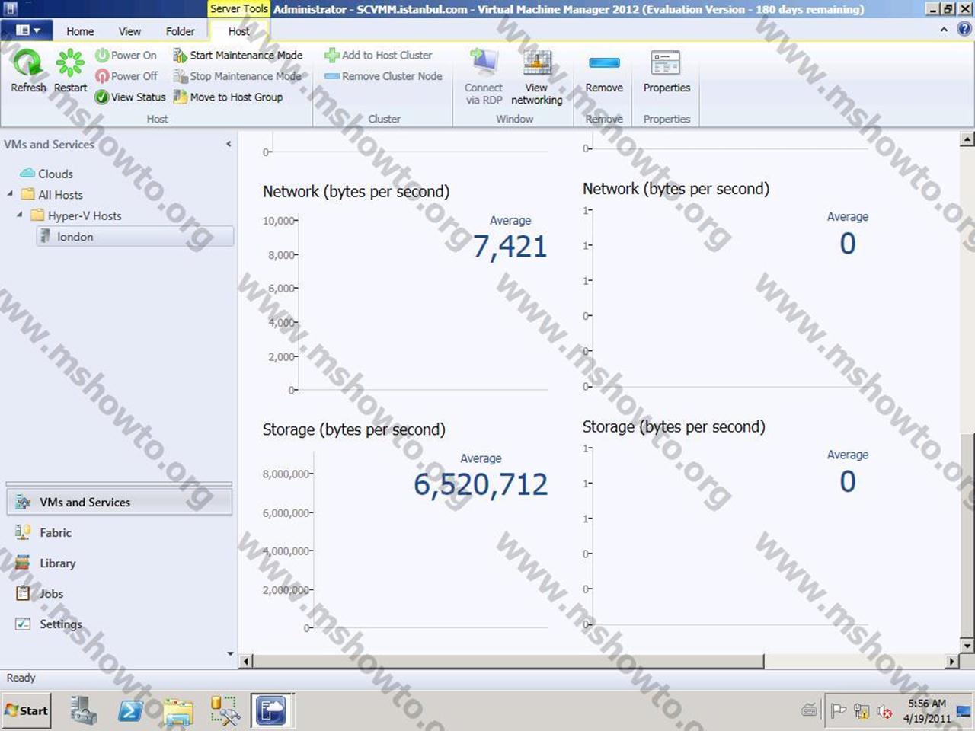
Task: Click the vertical scrollbar up arrow
Action: coord(967,139)
